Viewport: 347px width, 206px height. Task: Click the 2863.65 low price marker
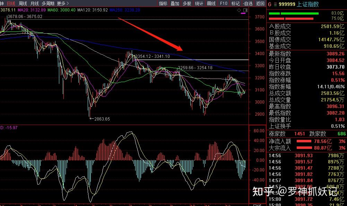[x=102, y=119]
